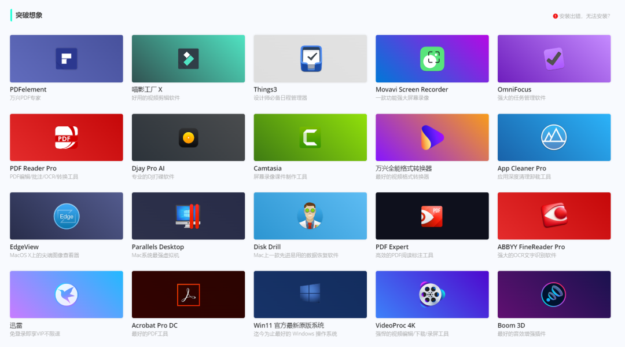Click the Boom 3D icon
This screenshot has height=347, width=625.
coord(554,295)
